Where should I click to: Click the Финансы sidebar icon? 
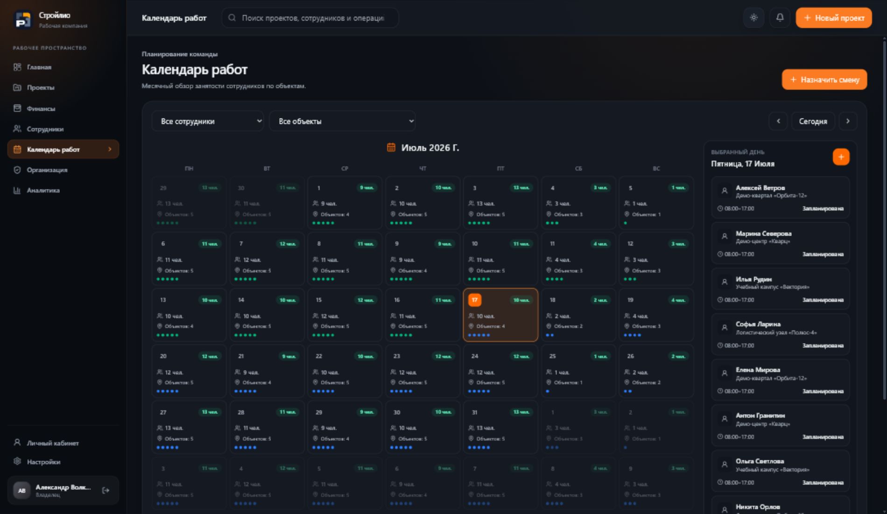click(x=17, y=108)
